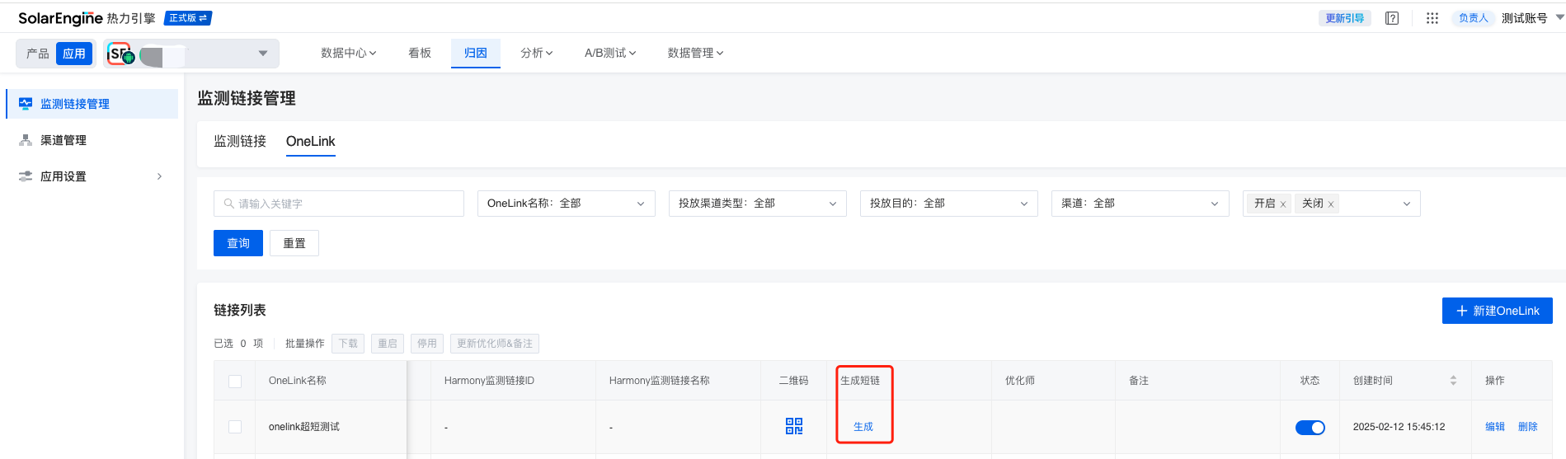Toggle the status switch for onelink超短测试
The width and height of the screenshot is (1566, 459).
click(x=1310, y=427)
